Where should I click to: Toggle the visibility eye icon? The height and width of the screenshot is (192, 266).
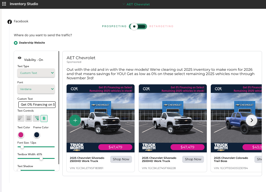[x=20, y=58]
